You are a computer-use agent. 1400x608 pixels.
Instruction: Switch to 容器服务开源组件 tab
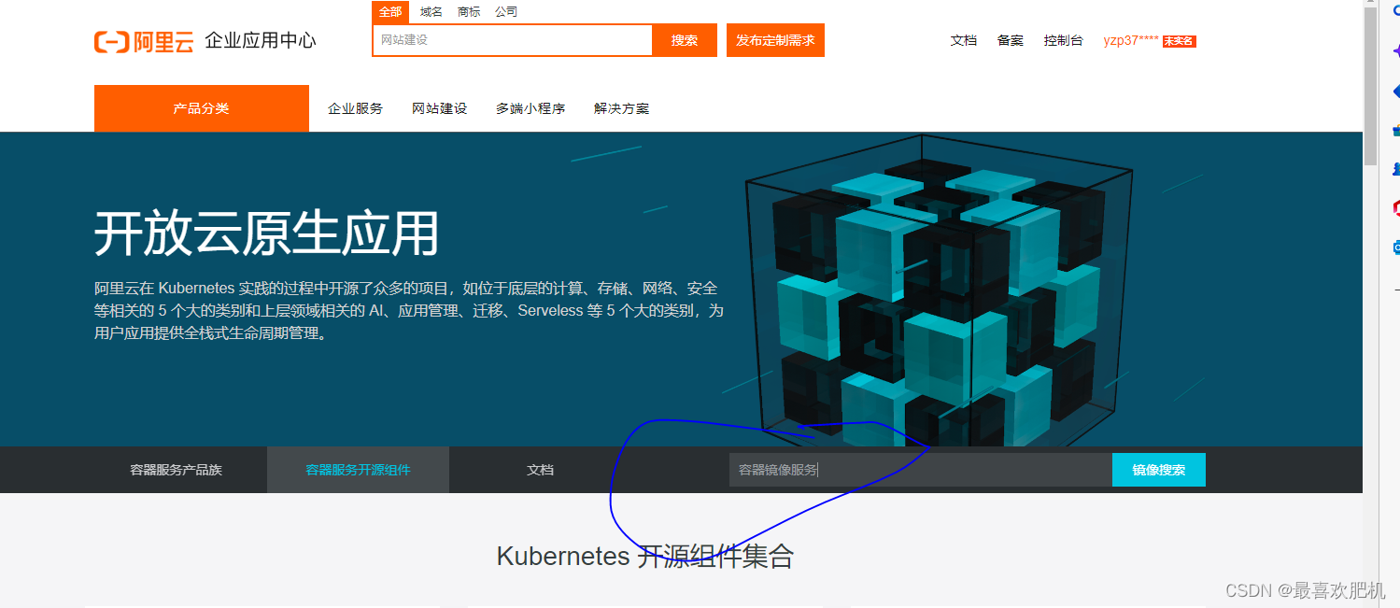pyautogui.click(x=358, y=470)
